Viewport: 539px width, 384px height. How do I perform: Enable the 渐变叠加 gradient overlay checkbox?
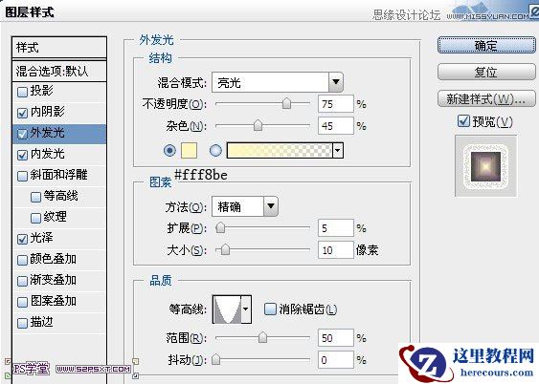22,281
